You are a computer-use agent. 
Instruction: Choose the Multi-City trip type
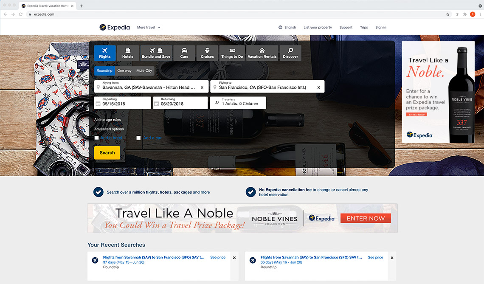point(144,71)
